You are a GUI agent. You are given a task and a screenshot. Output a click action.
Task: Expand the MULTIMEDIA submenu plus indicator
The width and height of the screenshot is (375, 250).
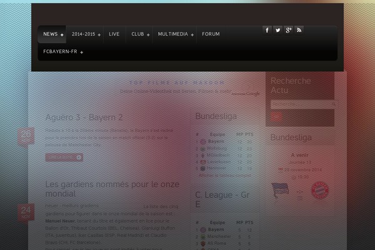[x=192, y=35]
